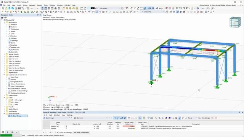Go to last page in table pager

point(57,132)
